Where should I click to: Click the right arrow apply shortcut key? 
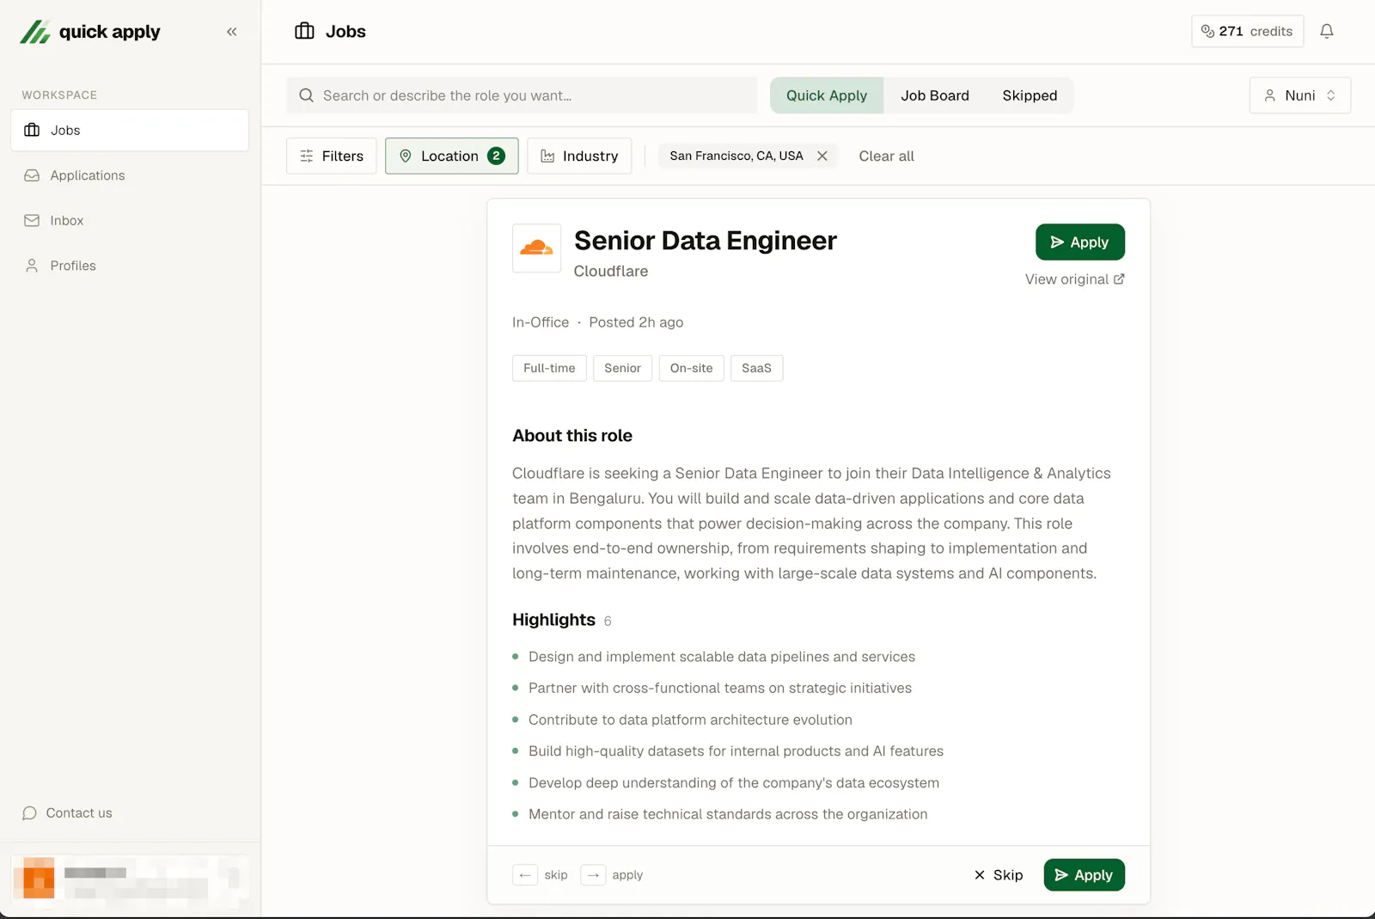[593, 875]
